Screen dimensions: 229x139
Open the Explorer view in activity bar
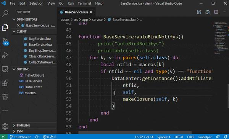click(x=5, y=27)
